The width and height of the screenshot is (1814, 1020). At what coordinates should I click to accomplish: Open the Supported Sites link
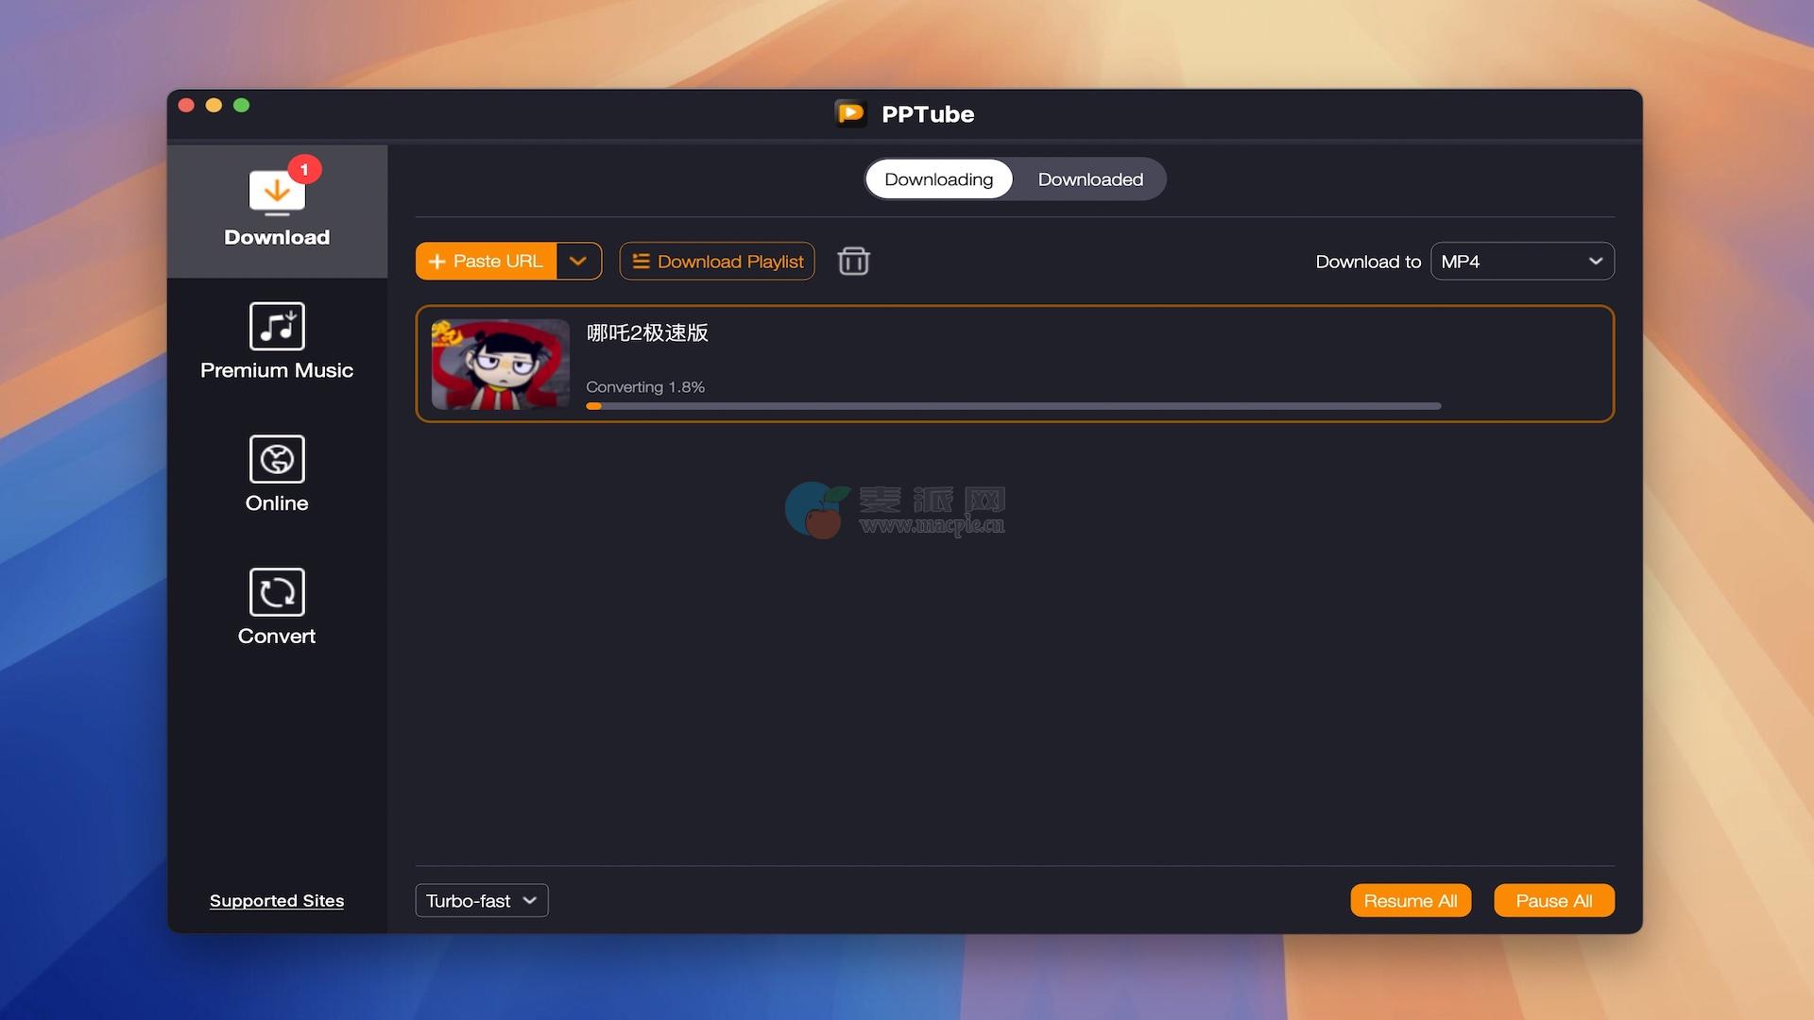point(277,900)
